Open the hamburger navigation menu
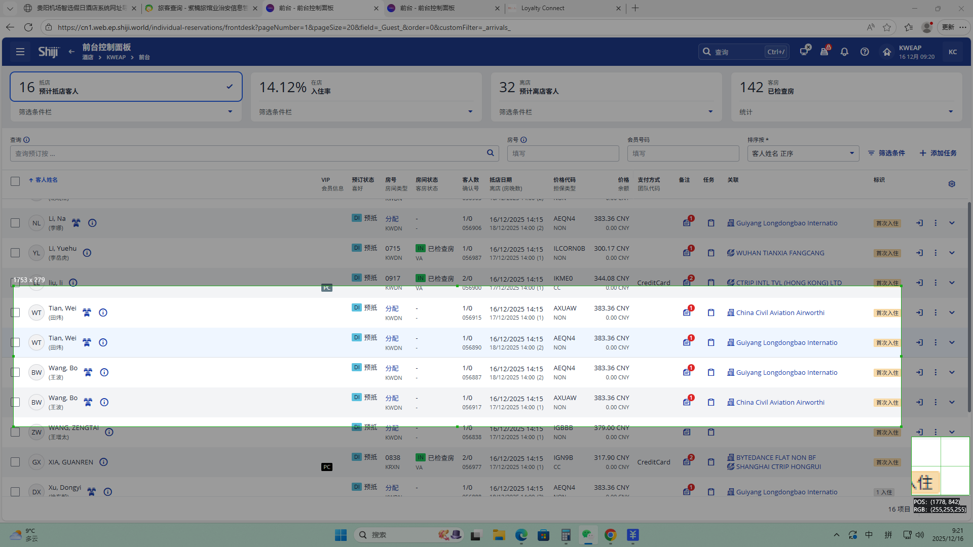This screenshot has height=547, width=973. click(20, 52)
